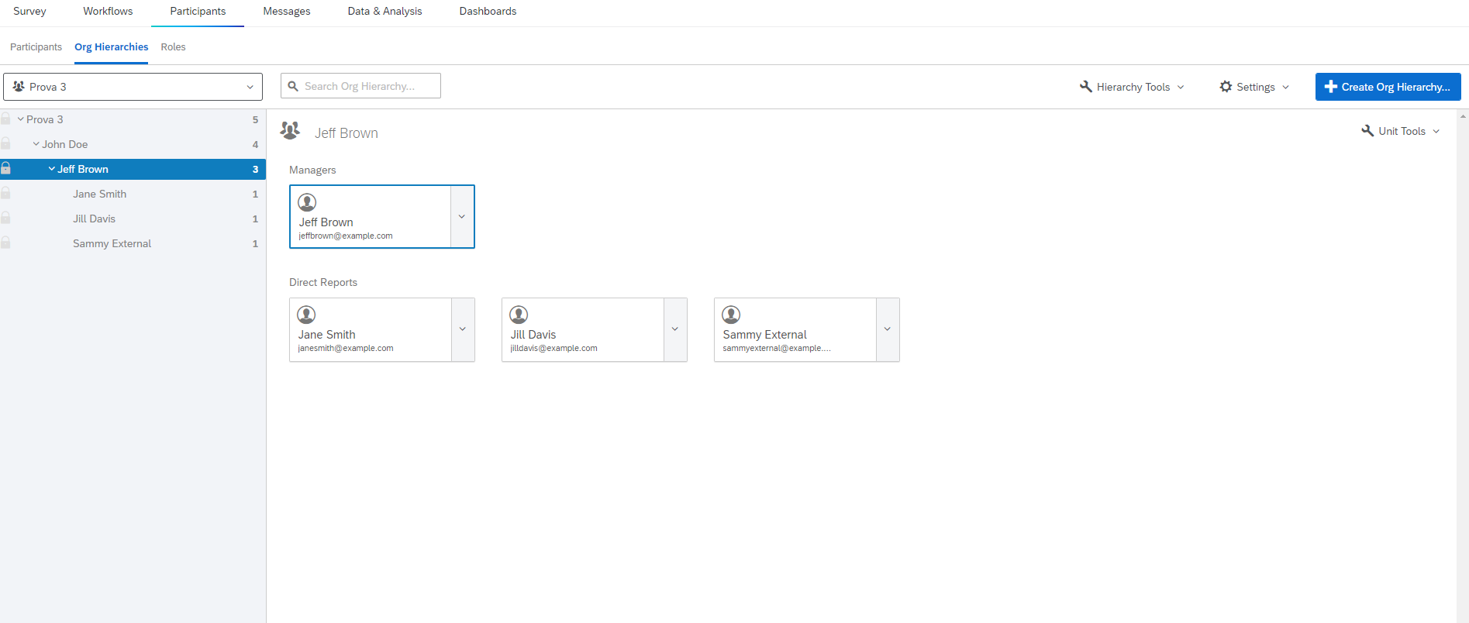Click the Search Org Hierarchy field
1469x623 pixels.
click(360, 86)
